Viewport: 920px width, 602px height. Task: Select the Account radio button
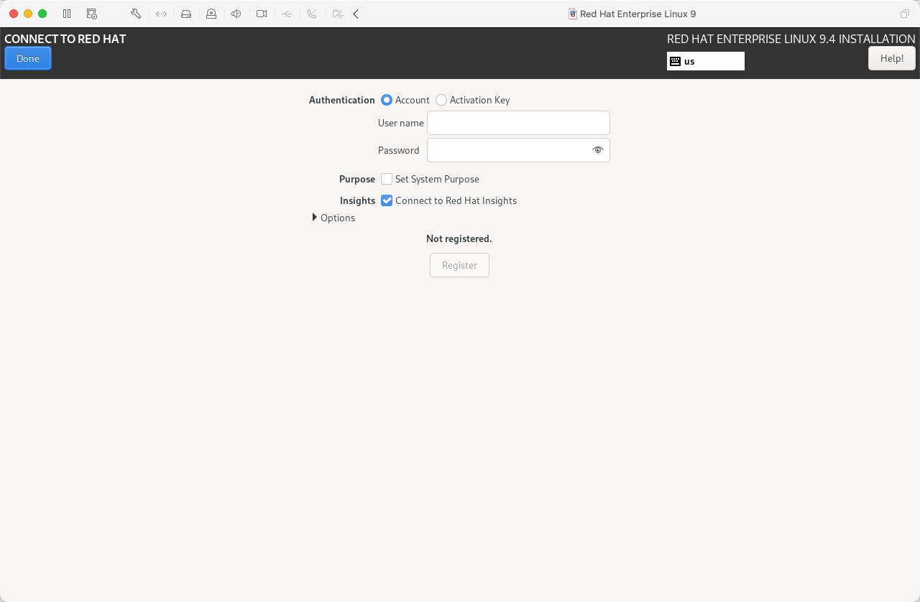coord(387,100)
